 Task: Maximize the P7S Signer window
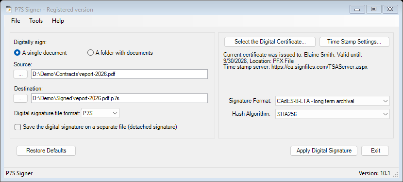tap(373, 10)
